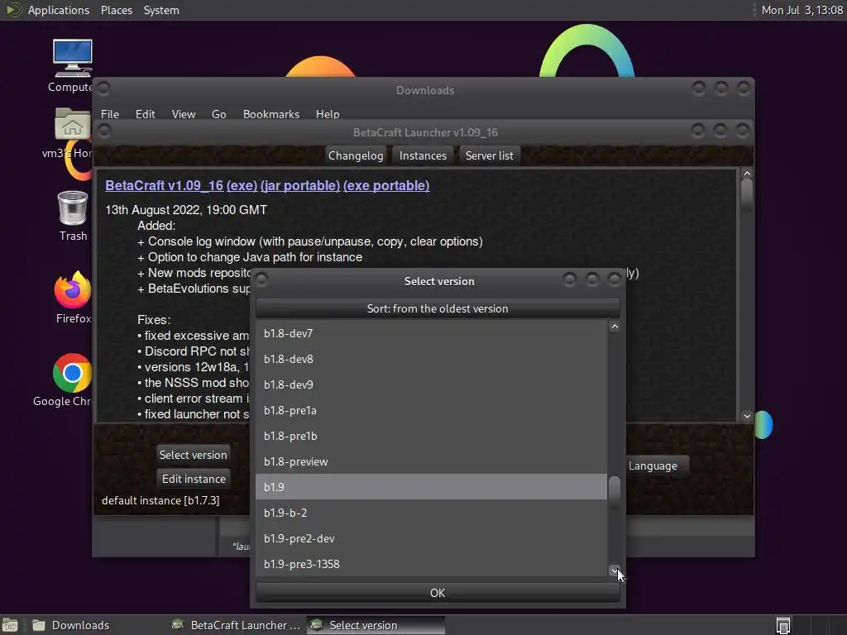Click the Language button
This screenshot has width=847, height=635.
(656, 466)
